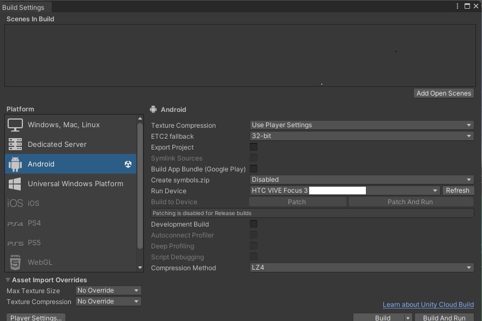Image resolution: width=482 pixels, height=321 pixels.
Task: Click the Add Open Scenes button
Action: (x=443, y=93)
